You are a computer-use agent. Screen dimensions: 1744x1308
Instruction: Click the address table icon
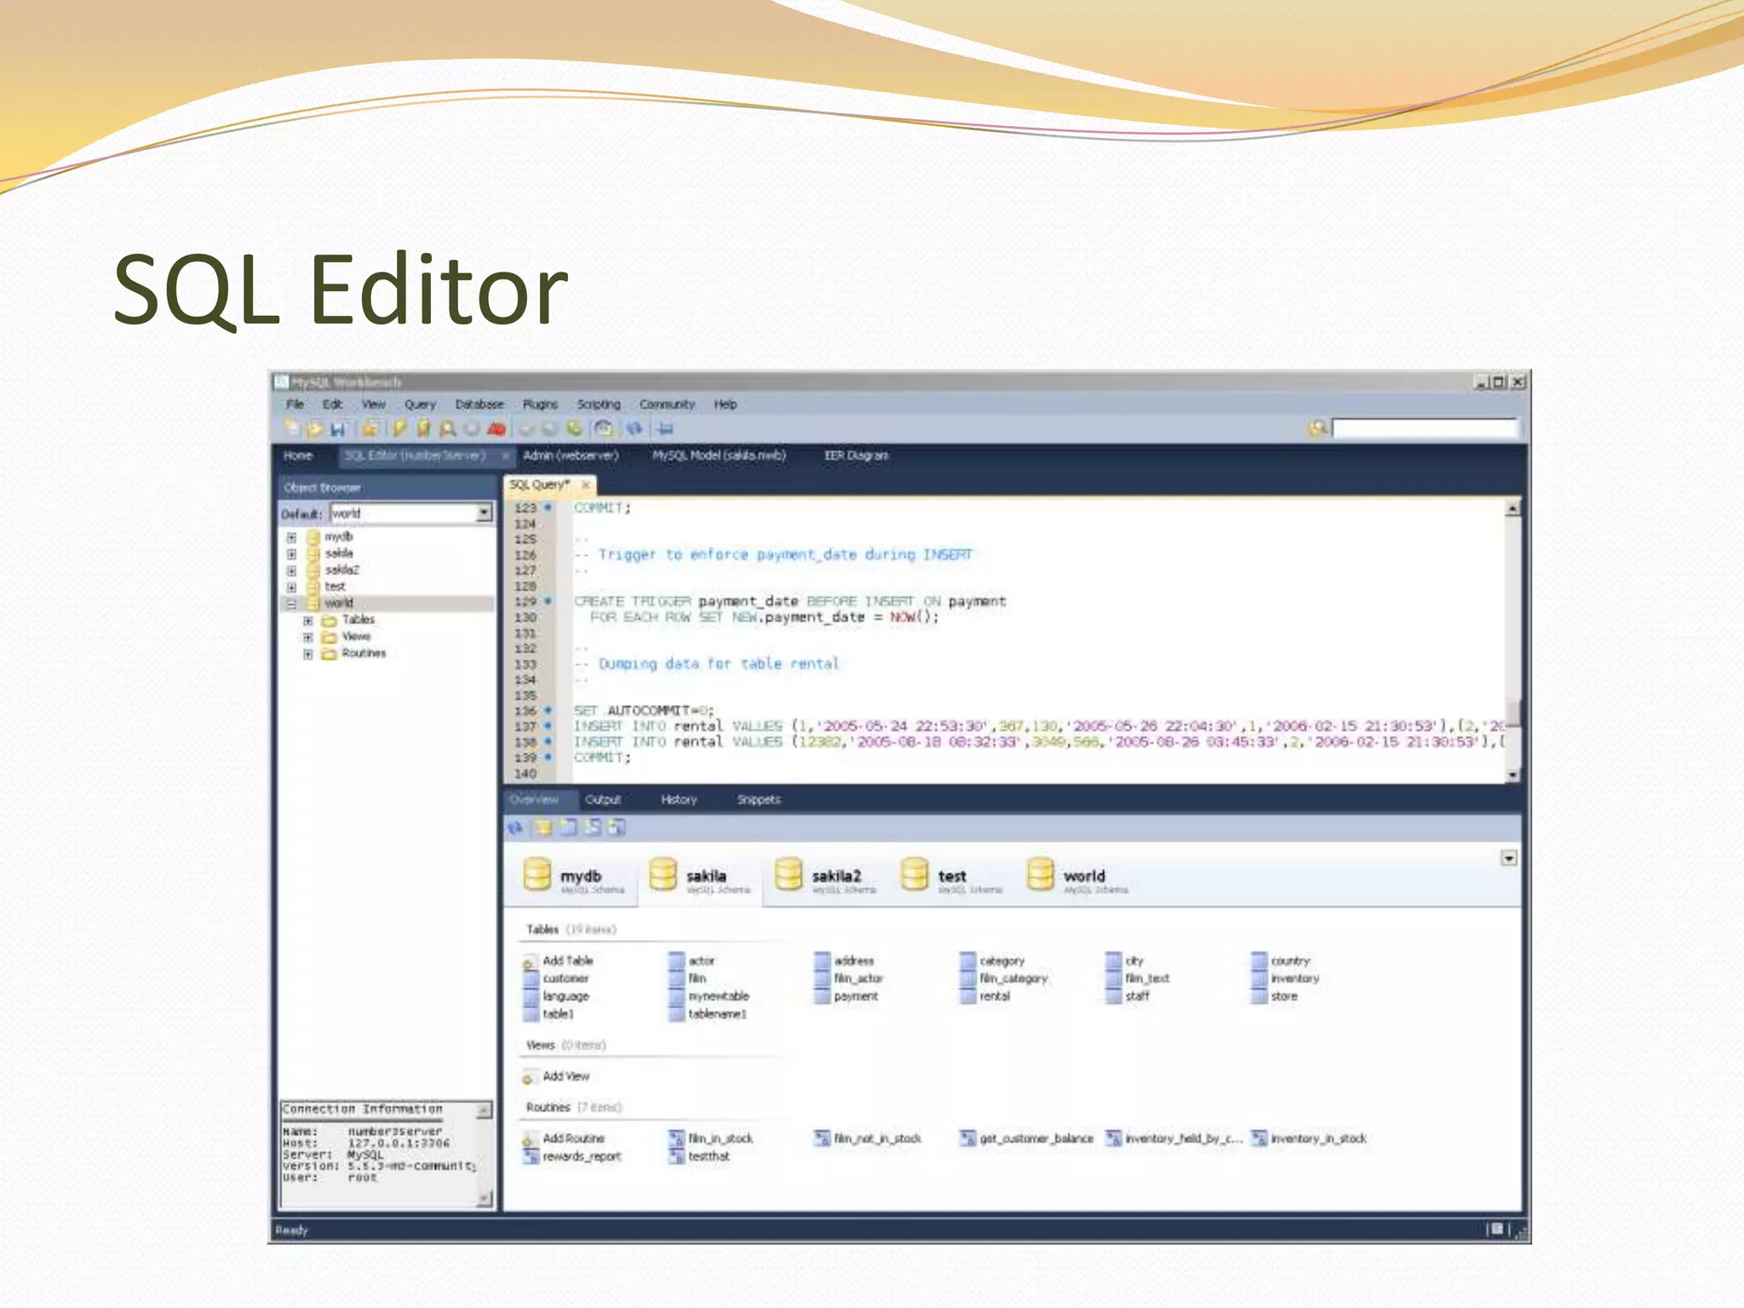822,961
